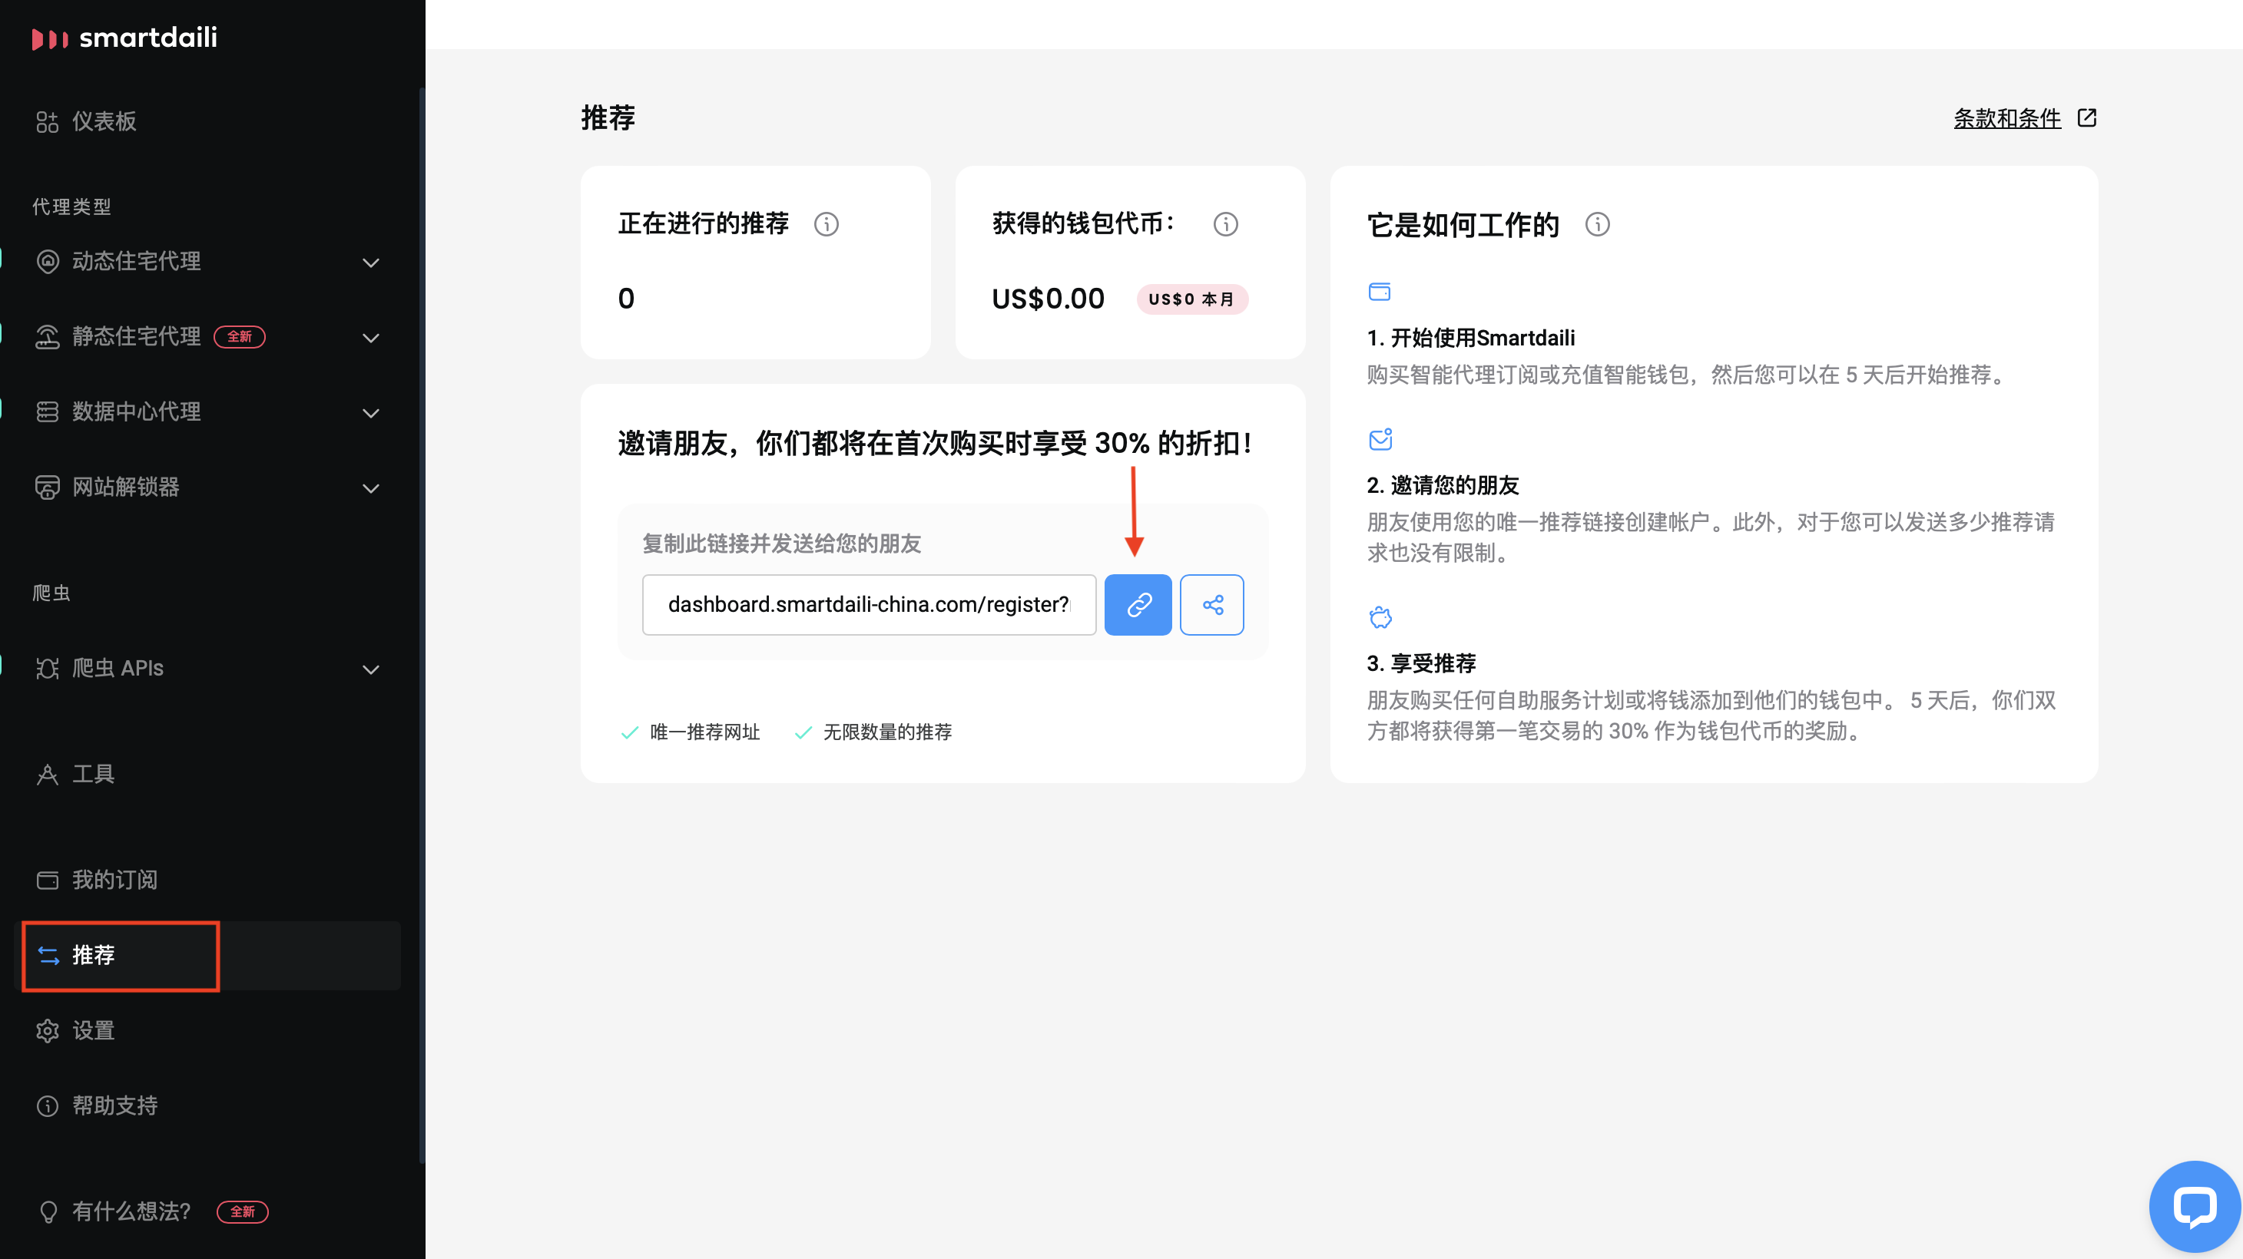Screen dimensions: 2243x1259
Task: Click the wallet icon above step 1
Action: coord(1380,292)
